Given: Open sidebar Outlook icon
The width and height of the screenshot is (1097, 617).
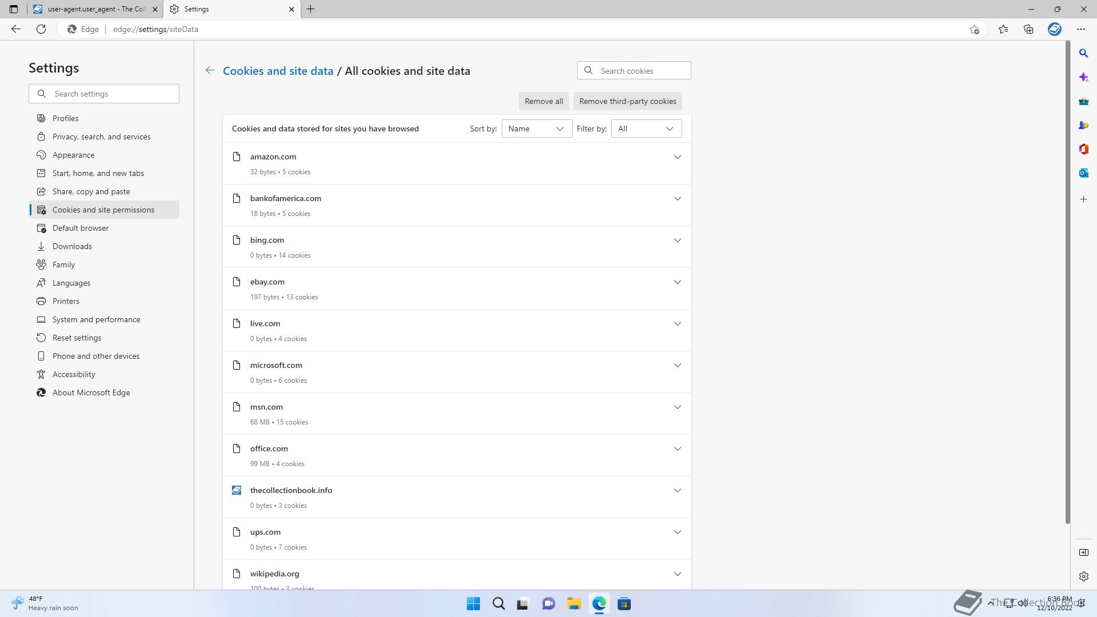Looking at the screenshot, I should tap(1083, 173).
